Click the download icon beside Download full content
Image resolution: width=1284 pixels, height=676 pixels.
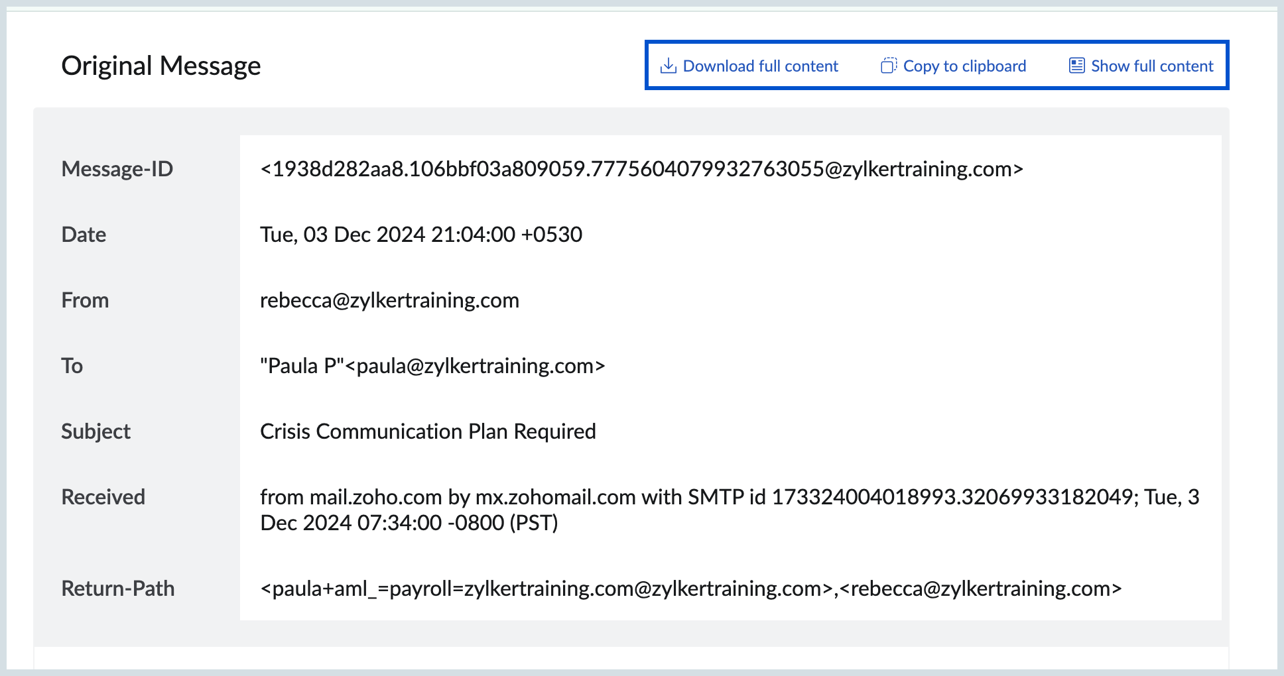point(668,66)
